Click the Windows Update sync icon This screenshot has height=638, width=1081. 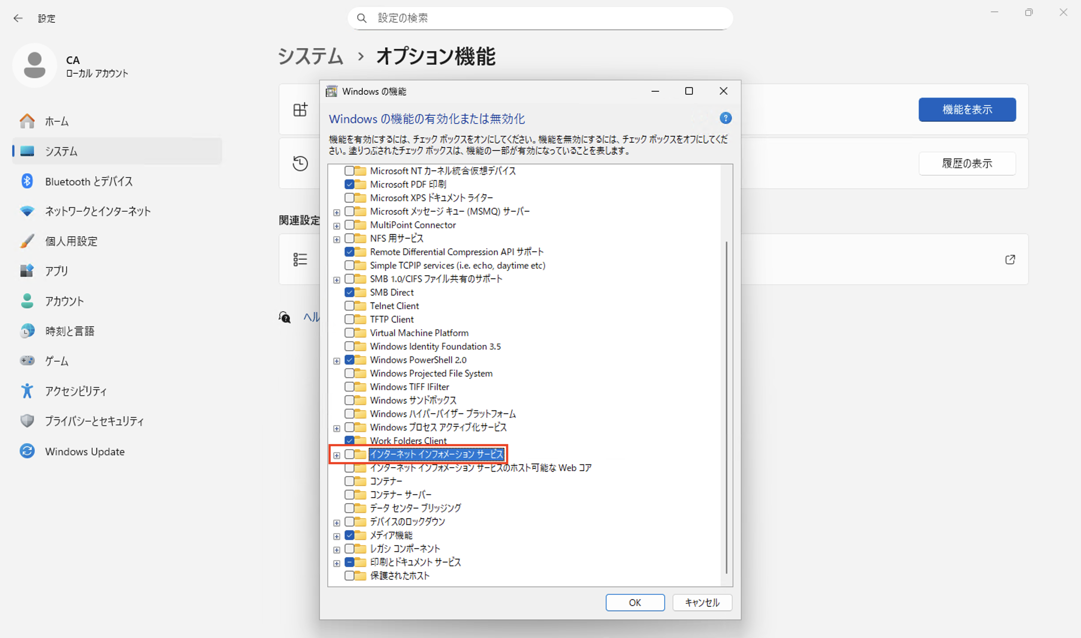(x=27, y=451)
